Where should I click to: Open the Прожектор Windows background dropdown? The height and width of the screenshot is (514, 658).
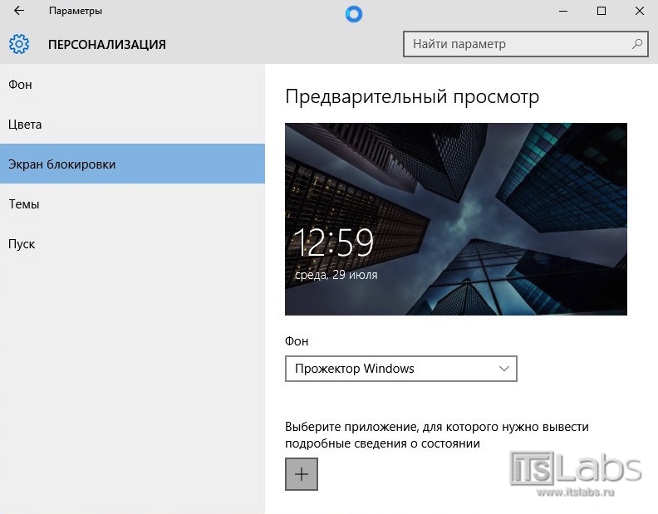(x=400, y=369)
